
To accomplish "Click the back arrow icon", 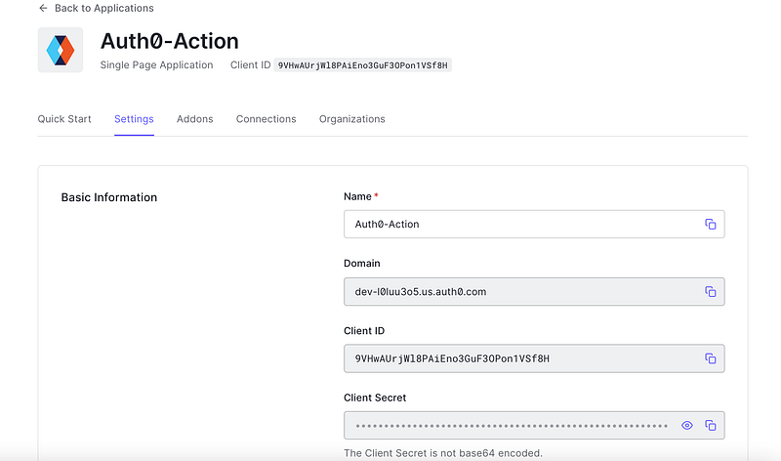I will coord(43,8).
